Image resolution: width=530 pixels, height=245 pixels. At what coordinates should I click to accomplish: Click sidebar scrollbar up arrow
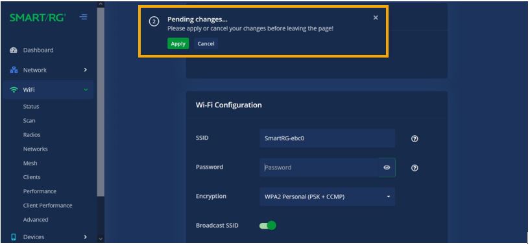click(101, 4)
